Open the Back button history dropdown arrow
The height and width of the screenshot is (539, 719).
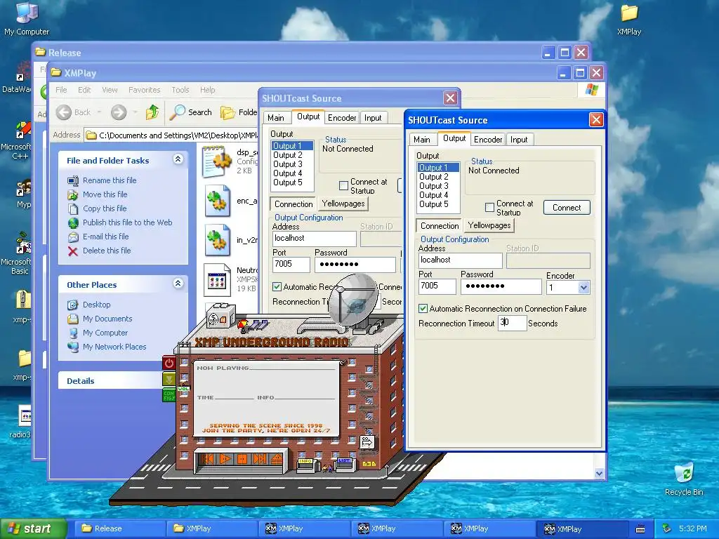(99, 112)
